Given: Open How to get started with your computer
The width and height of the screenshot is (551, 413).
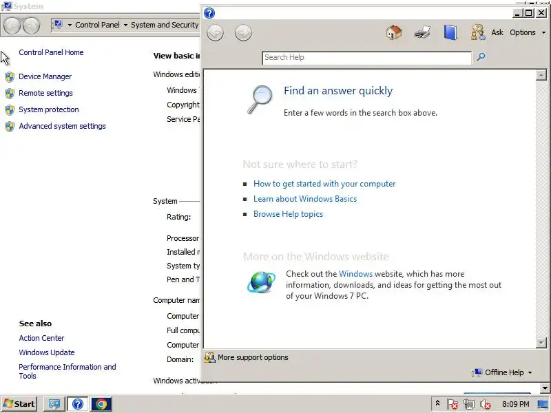Looking at the screenshot, I should pyautogui.click(x=324, y=184).
